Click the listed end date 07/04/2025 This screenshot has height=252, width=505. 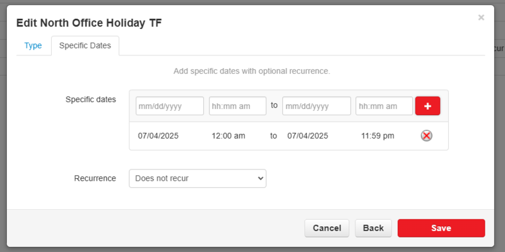coord(307,135)
